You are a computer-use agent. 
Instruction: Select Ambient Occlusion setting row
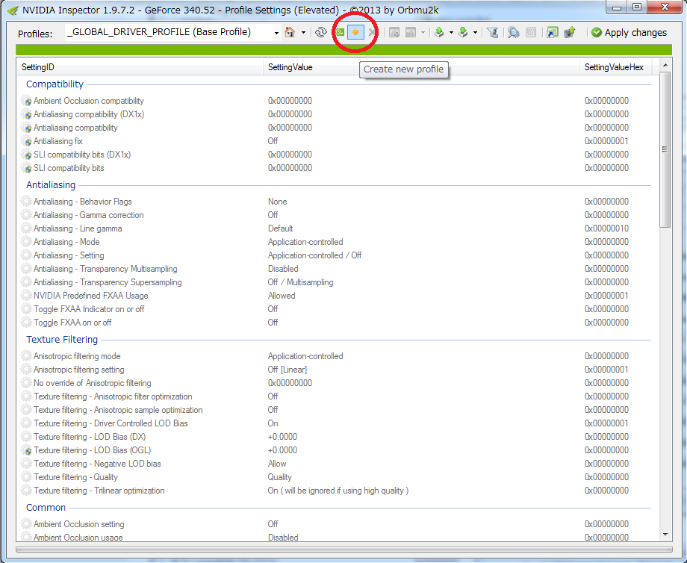click(x=335, y=524)
